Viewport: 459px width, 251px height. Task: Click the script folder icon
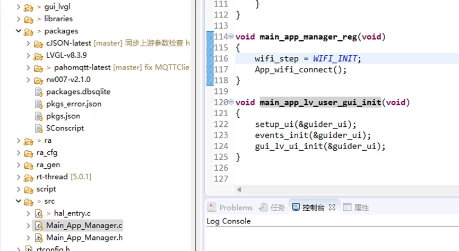[x=29, y=190]
